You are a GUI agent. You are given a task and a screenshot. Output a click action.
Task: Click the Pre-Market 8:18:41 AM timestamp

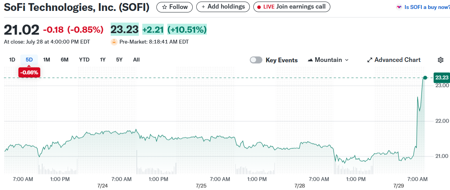click(154, 42)
